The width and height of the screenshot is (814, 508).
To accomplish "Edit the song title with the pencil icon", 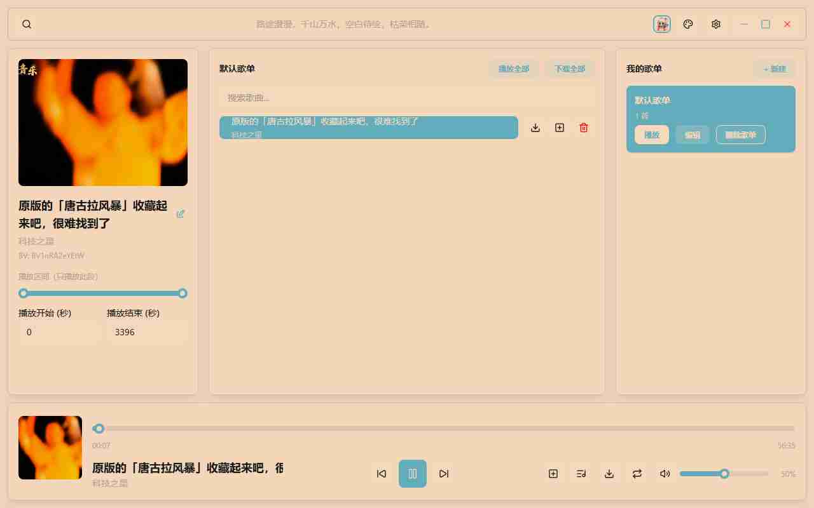I will coord(181,214).
